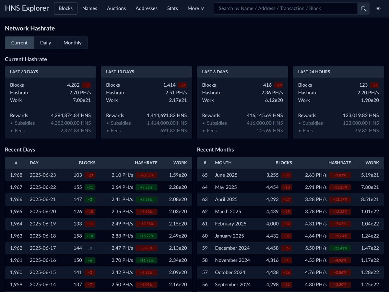389x292 pixels.
Task: Click the +16.72% hashrate change badge
Action: coord(147,236)
